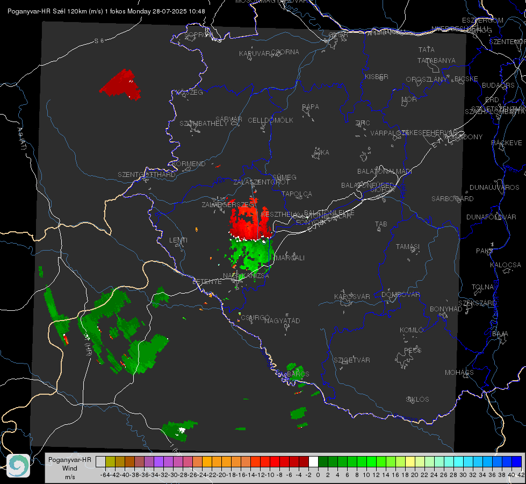Select the TAPOLCA label

(297, 194)
